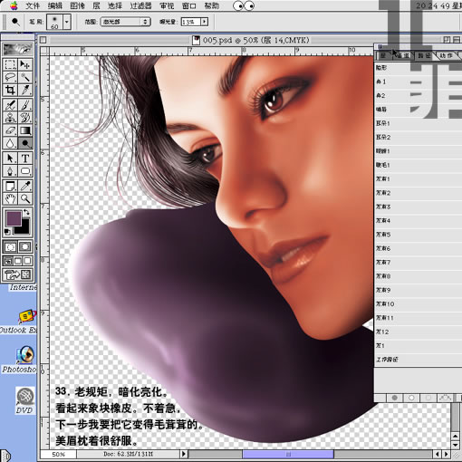This screenshot has height=462, width=462.
Task: Select the Crop tool
Action: 10,90
